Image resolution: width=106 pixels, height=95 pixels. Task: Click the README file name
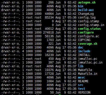click(83, 81)
